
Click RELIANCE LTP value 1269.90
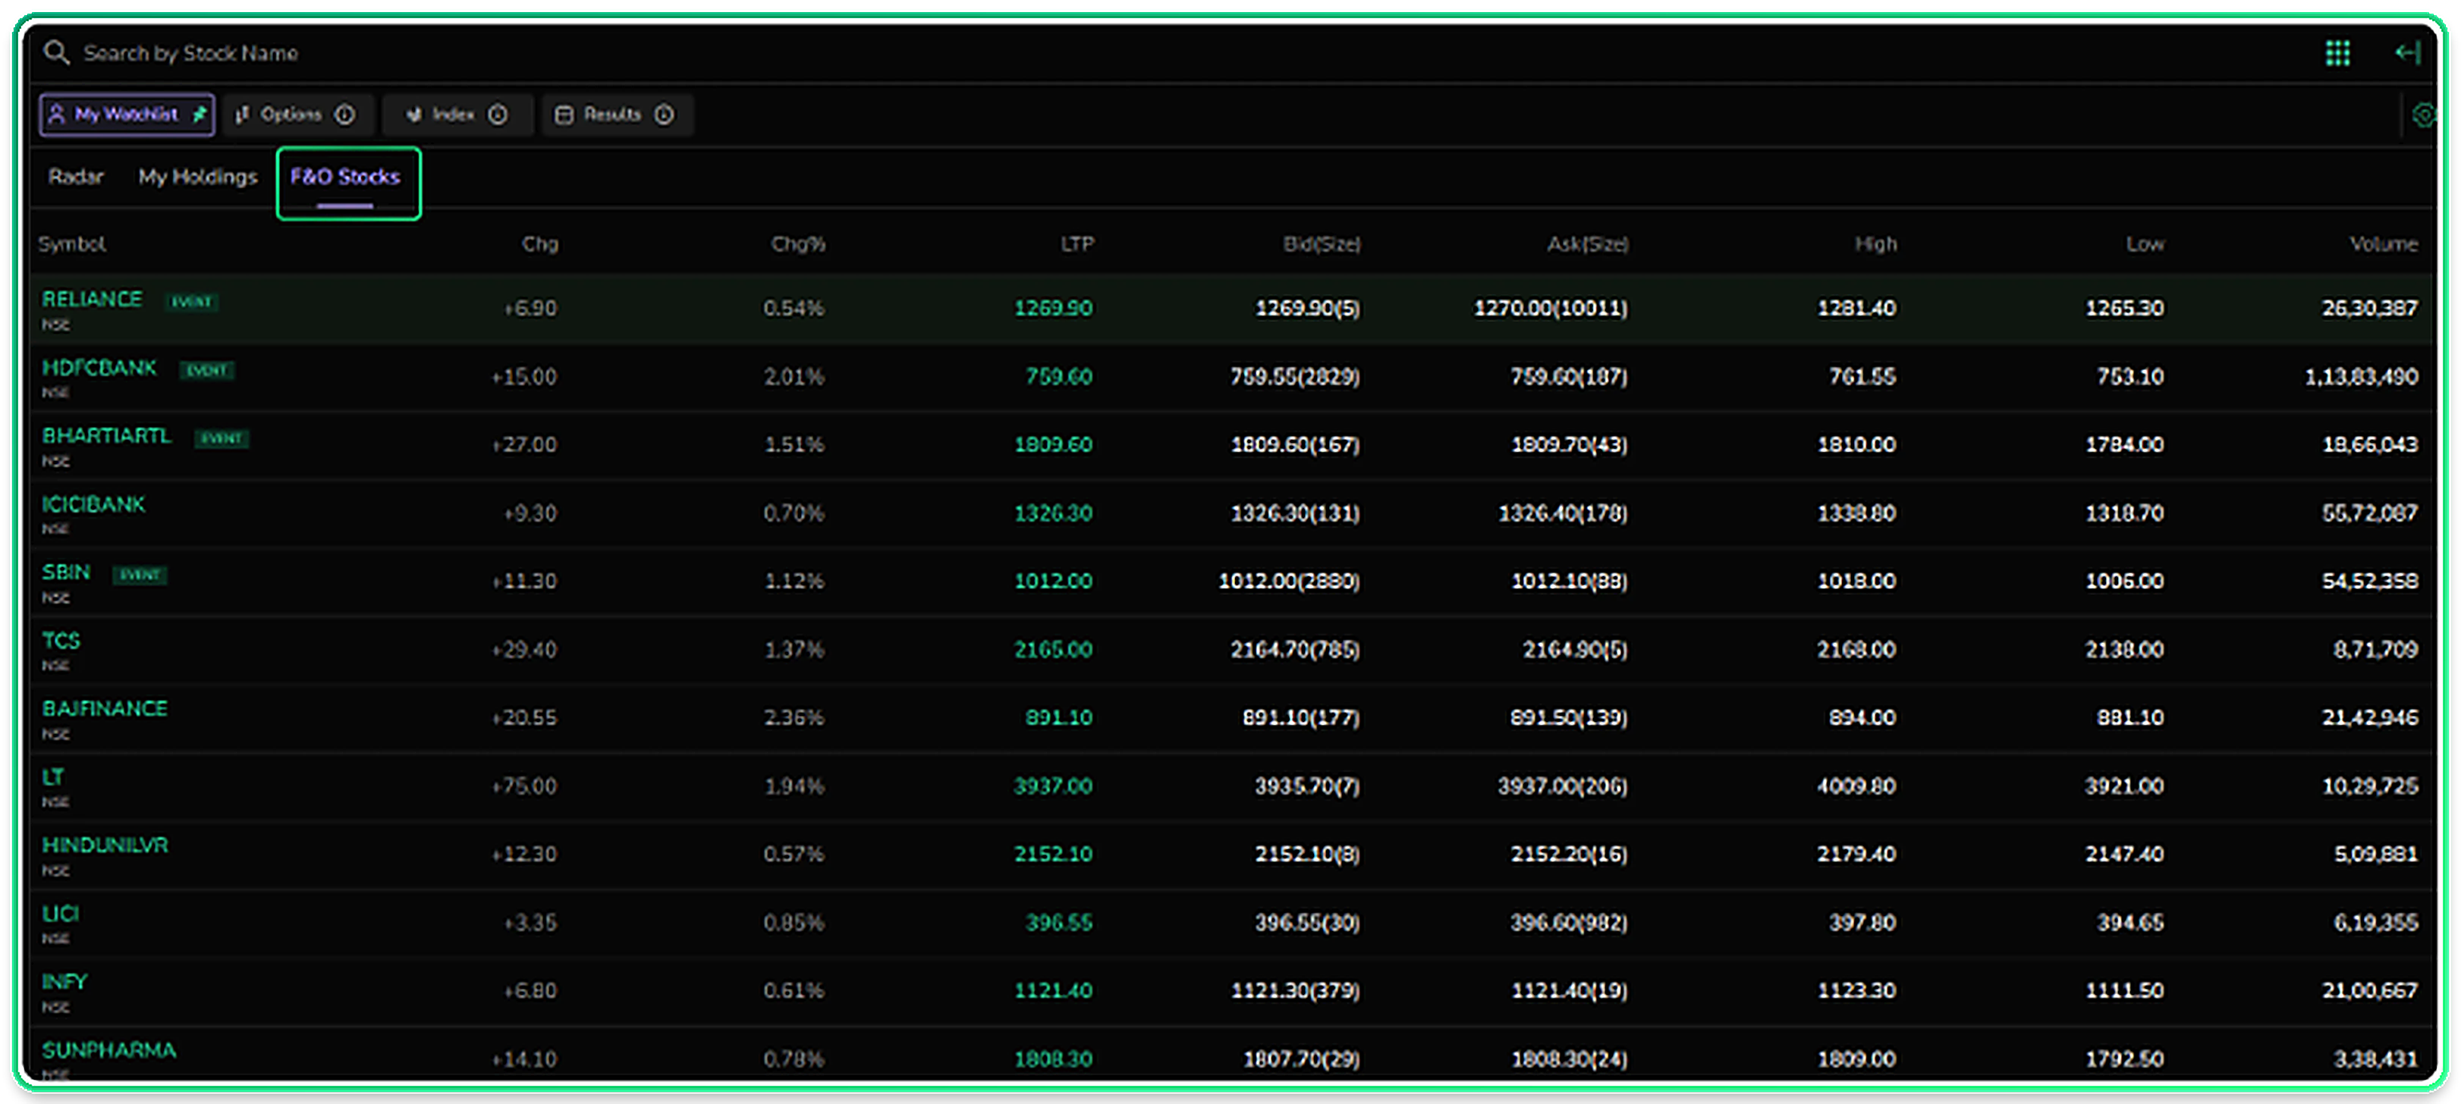(1053, 309)
